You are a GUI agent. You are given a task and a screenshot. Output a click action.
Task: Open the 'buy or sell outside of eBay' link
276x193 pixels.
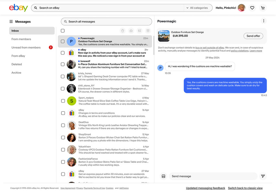210,48
